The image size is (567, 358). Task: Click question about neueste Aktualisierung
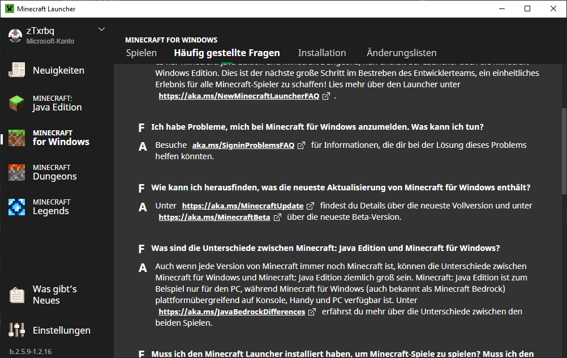pyautogui.click(x=341, y=187)
